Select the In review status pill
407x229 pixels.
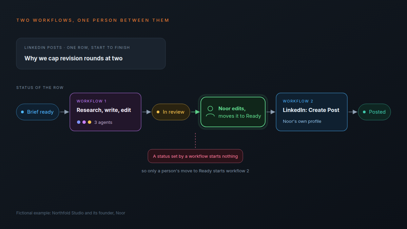[x=171, y=112]
